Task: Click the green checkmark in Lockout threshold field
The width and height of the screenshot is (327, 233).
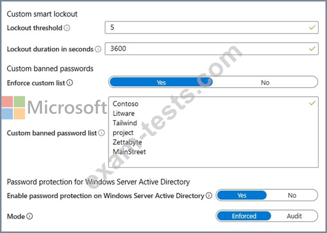Action: pyautogui.click(x=312, y=28)
